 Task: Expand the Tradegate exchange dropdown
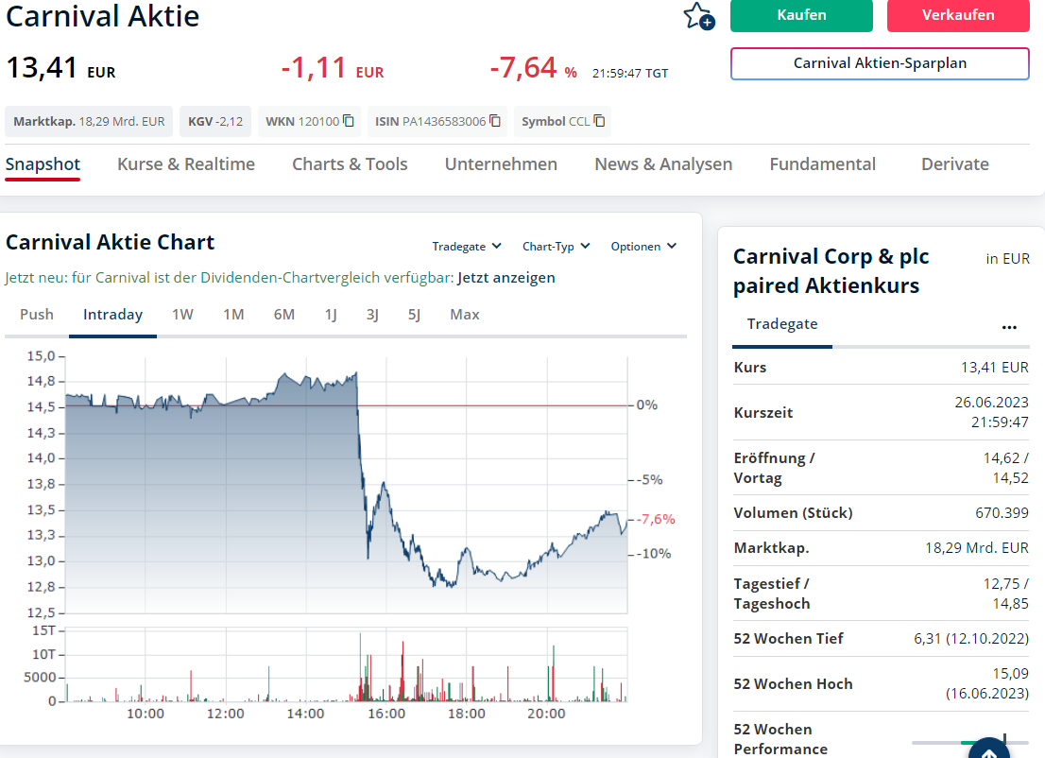pos(467,247)
